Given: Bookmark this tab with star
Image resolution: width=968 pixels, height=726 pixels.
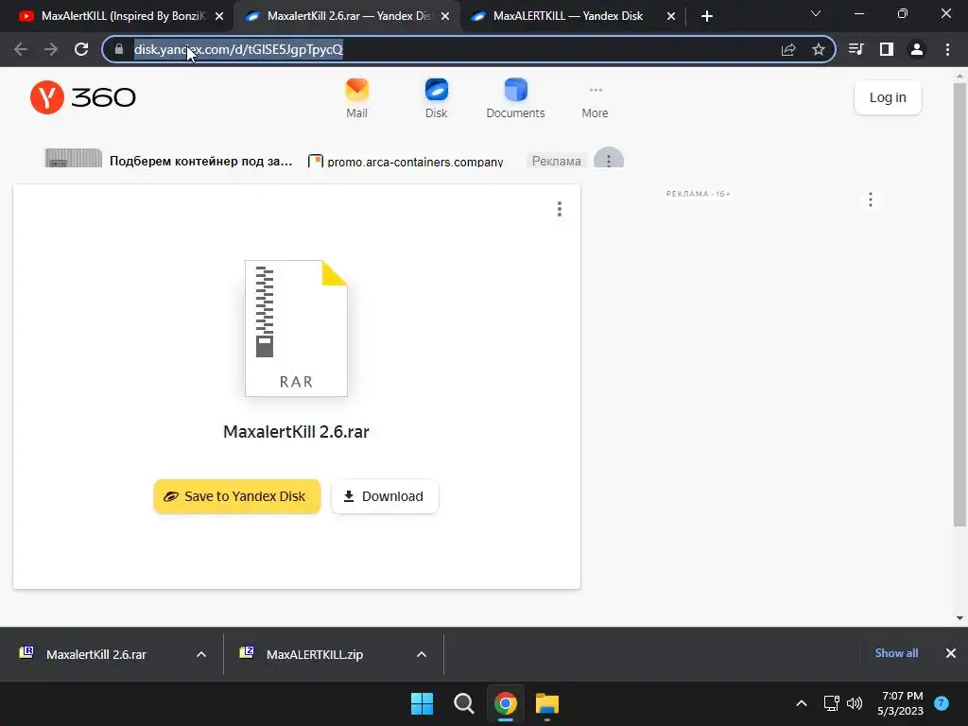Looking at the screenshot, I should click(x=819, y=49).
